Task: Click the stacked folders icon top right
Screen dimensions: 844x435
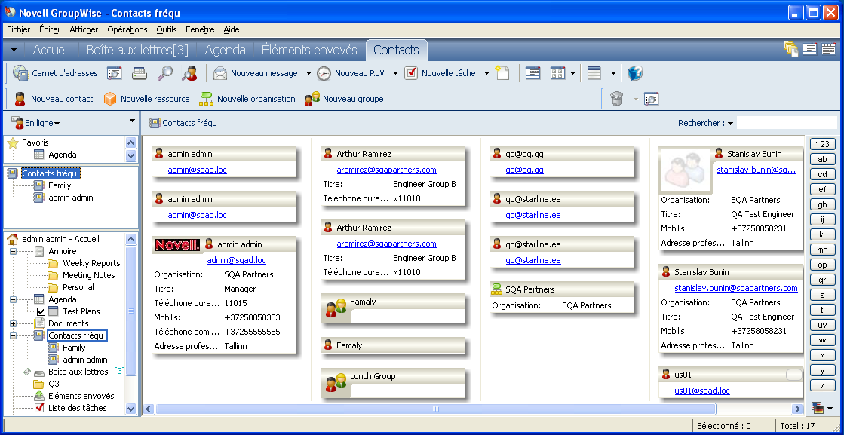Action: pos(790,49)
